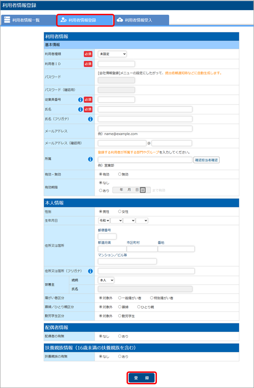This screenshot has width=254, height=388.
Task: Switch to the 利用者情報登録 tab
Action: point(85,20)
